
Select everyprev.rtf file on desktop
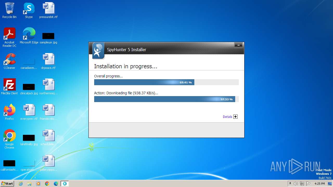pos(29,112)
